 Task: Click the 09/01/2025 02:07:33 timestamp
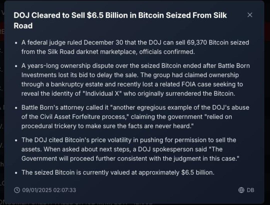[49, 190]
